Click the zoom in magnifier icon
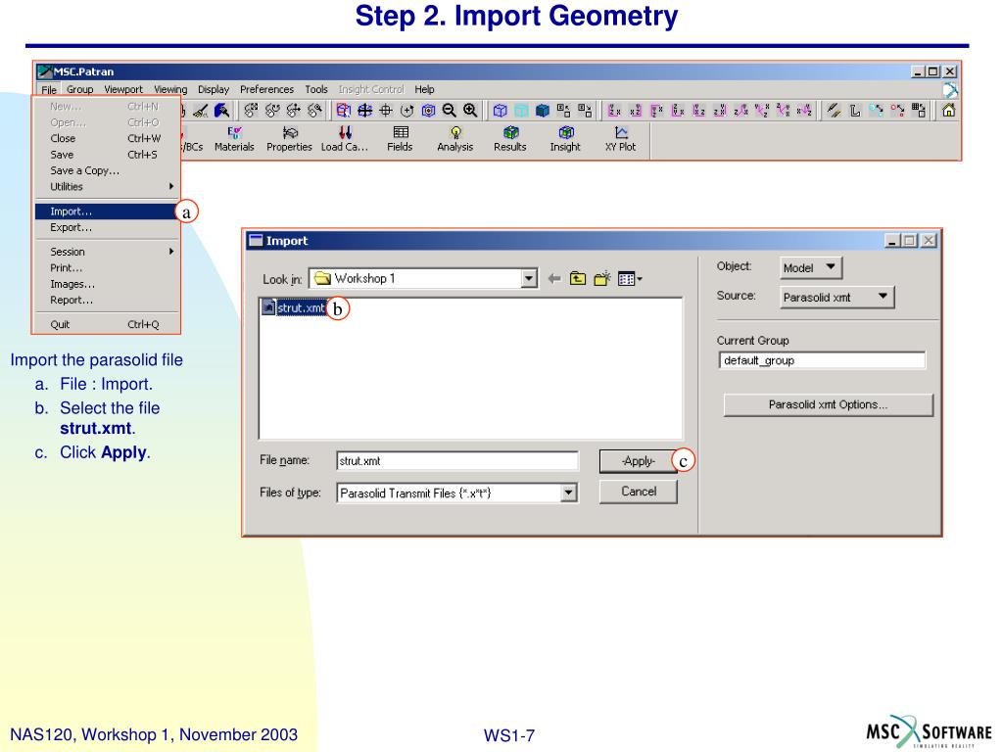This screenshot has width=1003, height=752. click(x=470, y=111)
